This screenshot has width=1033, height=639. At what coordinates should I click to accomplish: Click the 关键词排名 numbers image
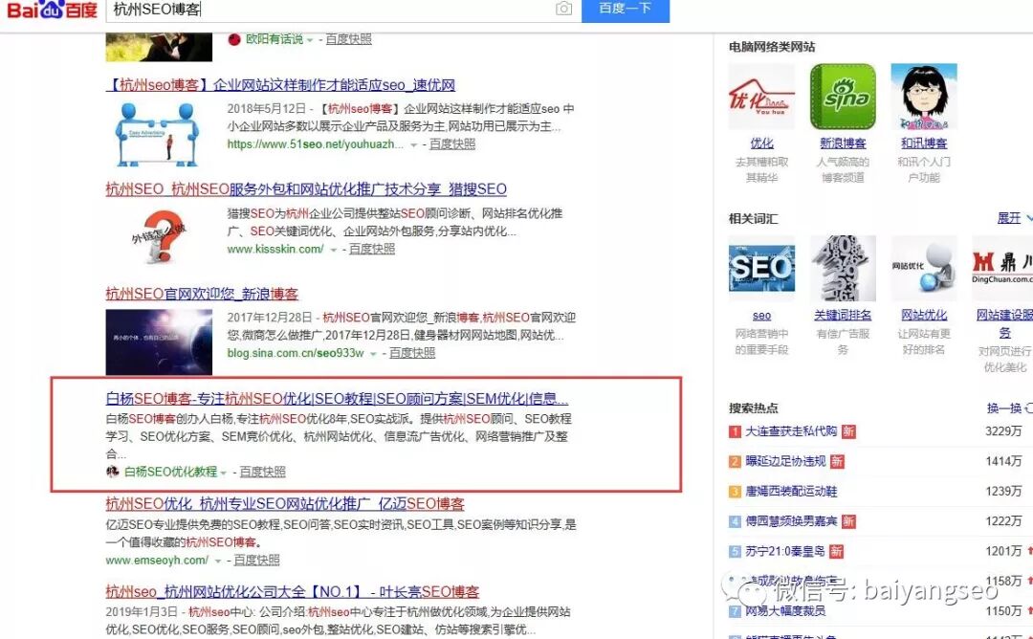click(x=843, y=267)
